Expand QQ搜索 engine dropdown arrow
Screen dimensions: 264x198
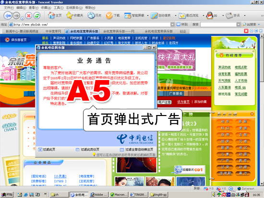pyautogui.click(x=259, y=24)
